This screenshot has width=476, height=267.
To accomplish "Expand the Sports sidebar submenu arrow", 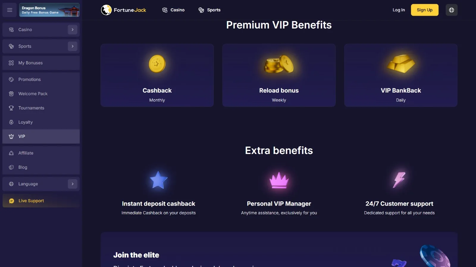I will [x=72, y=46].
